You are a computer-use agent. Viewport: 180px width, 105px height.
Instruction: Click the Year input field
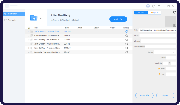[171, 58]
